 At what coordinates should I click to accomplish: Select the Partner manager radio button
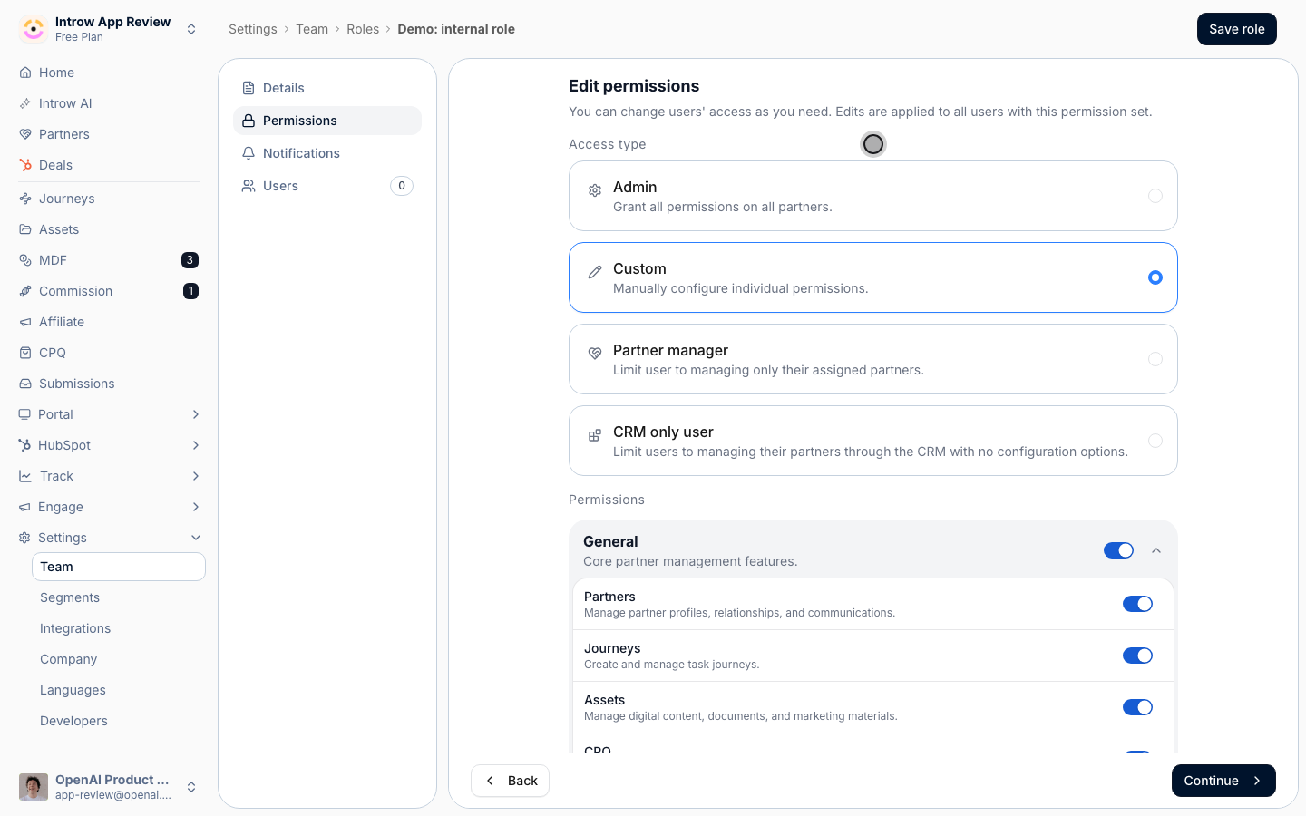pos(1155,359)
